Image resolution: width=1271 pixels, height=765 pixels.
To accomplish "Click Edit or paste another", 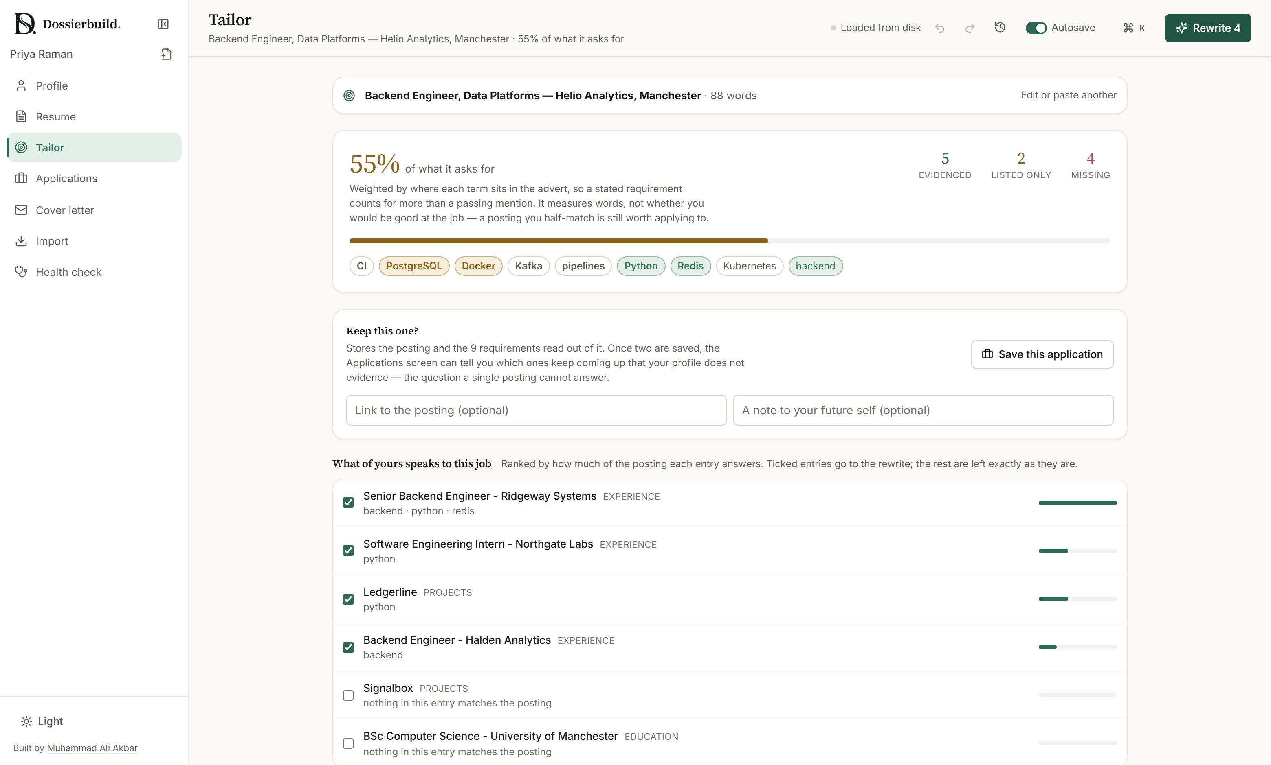I will coord(1068,95).
